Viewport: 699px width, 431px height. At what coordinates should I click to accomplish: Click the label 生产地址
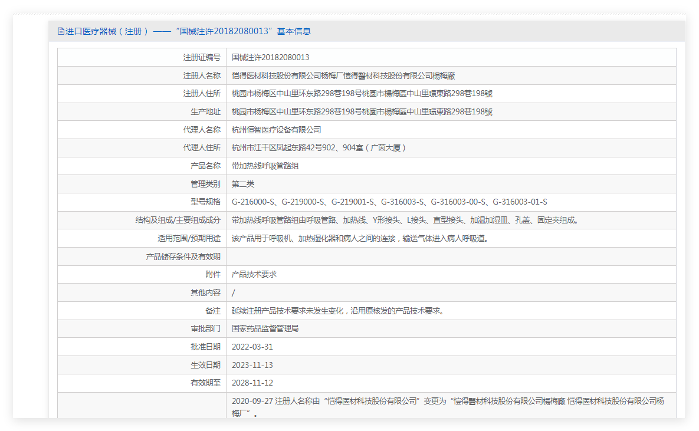pyautogui.click(x=205, y=112)
